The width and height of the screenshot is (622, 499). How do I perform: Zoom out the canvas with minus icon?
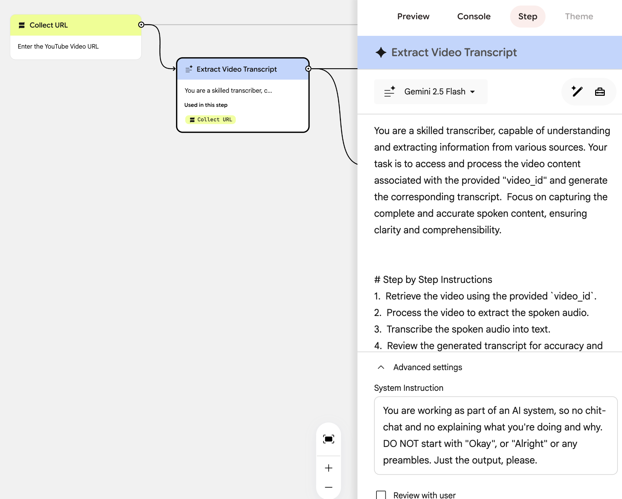pyautogui.click(x=329, y=487)
